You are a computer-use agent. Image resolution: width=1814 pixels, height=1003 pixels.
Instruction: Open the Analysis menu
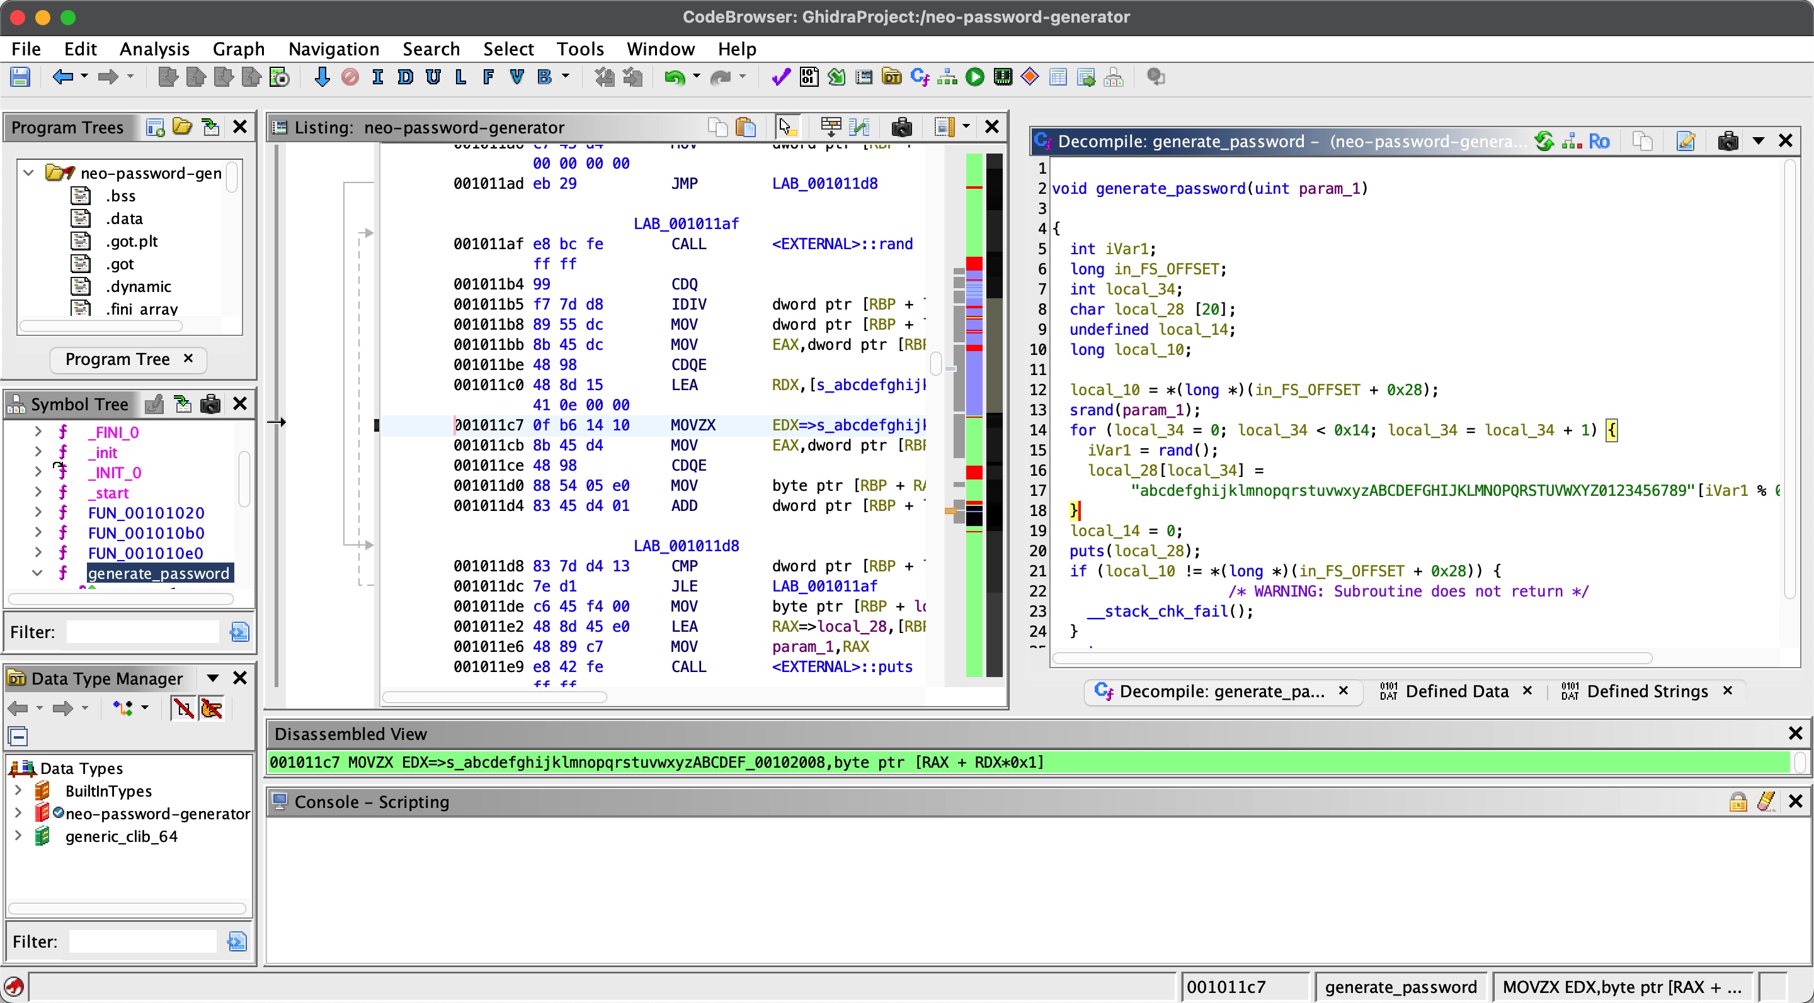pos(154,48)
